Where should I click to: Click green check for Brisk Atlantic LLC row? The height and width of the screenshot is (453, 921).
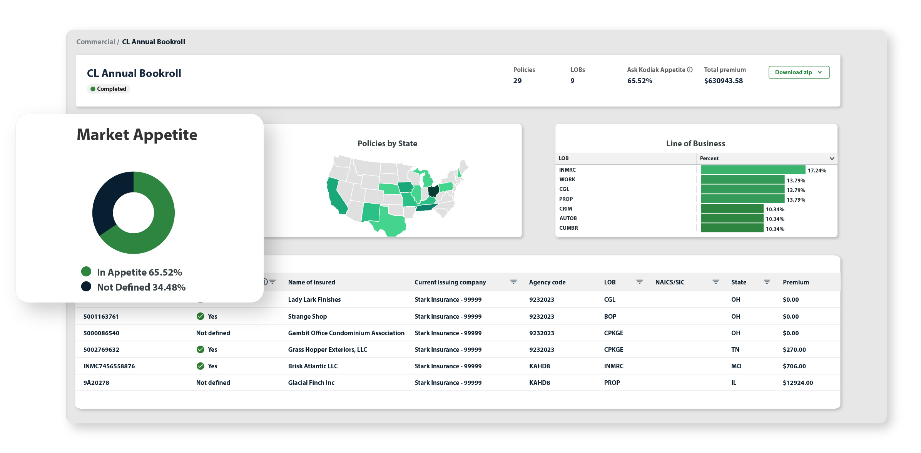coord(201,366)
